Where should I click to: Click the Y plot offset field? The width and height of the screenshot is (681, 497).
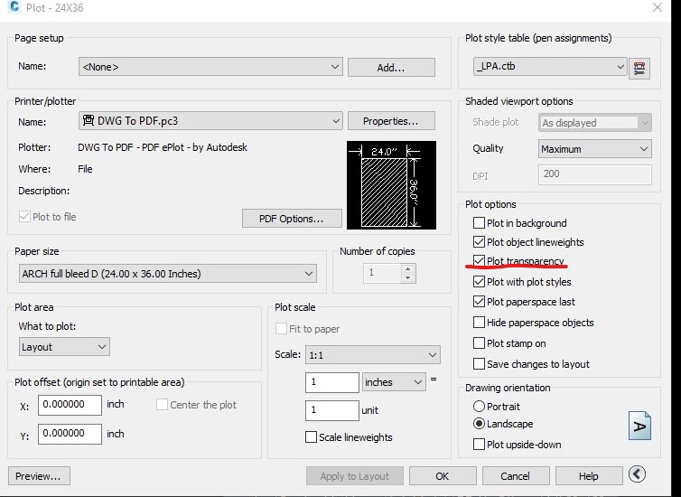[x=70, y=434]
